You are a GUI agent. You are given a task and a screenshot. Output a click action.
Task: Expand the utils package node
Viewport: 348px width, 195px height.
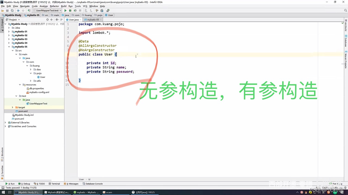[31, 81]
